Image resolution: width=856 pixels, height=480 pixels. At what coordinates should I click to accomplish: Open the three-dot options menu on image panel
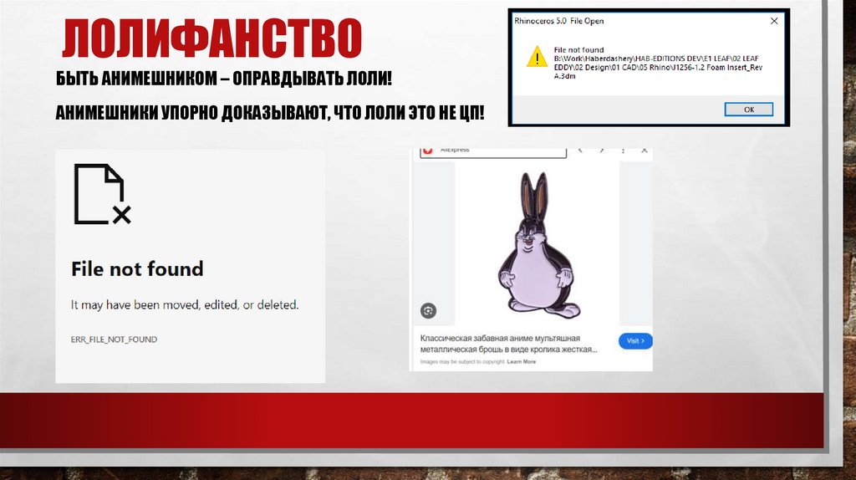click(623, 150)
